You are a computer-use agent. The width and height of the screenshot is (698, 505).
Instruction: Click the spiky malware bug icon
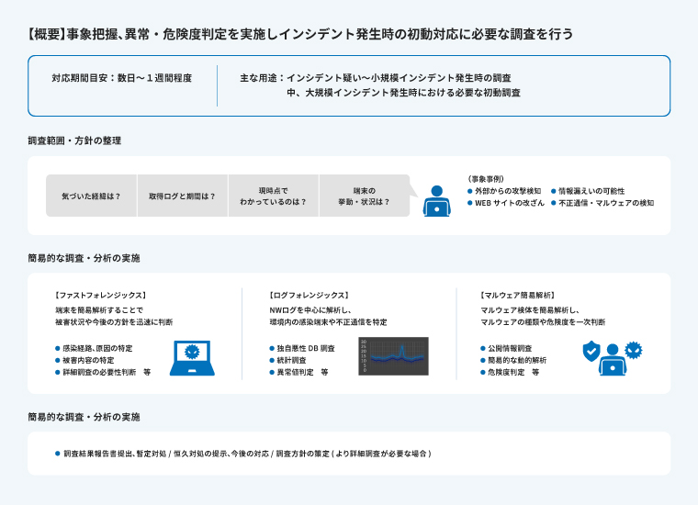[x=633, y=349]
